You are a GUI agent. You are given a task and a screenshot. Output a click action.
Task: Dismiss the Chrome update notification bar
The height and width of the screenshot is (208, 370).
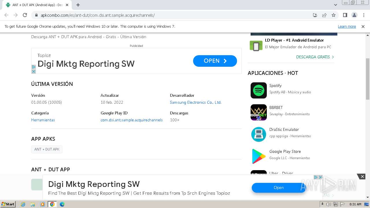coord(363,26)
